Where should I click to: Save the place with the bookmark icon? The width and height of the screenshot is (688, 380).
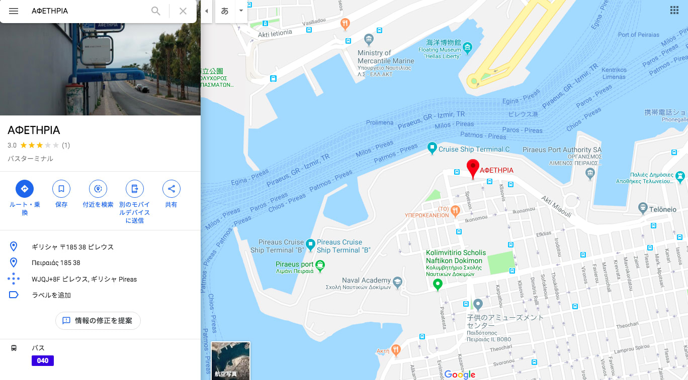[61, 189]
